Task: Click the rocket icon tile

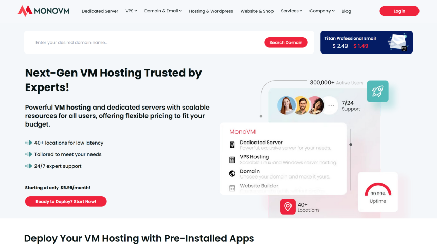Action: pos(377,91)
